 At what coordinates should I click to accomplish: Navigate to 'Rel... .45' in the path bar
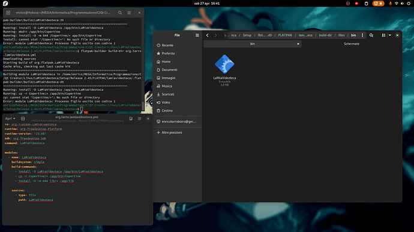tap(265, 35)
